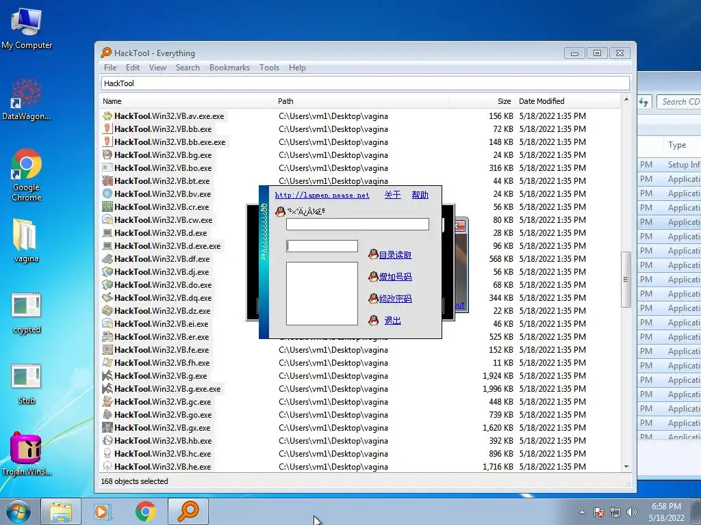
Task: Open File Explorer from taskbar
Action: pyautogui.click(x=61, y=511)
